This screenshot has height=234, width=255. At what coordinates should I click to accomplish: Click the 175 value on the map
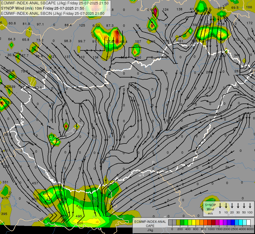(x=166, y=41)
